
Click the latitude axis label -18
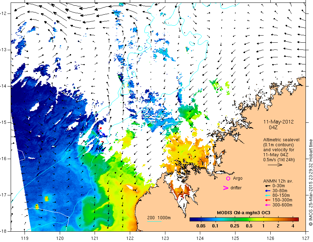[x=4, y=231]
